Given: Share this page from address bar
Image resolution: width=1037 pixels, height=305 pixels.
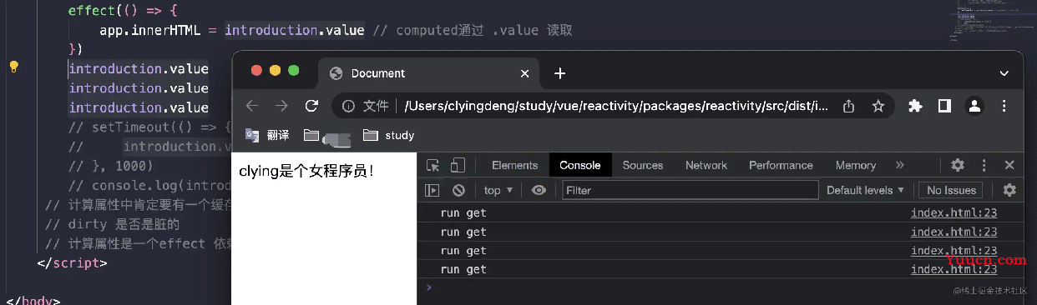Looking at the screenshot, I should click(849, 106).
